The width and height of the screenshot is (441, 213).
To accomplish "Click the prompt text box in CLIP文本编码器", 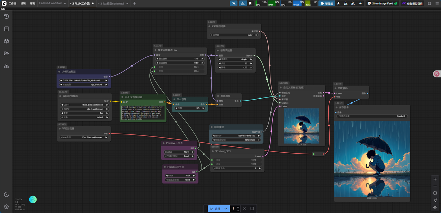I will 142,113.
